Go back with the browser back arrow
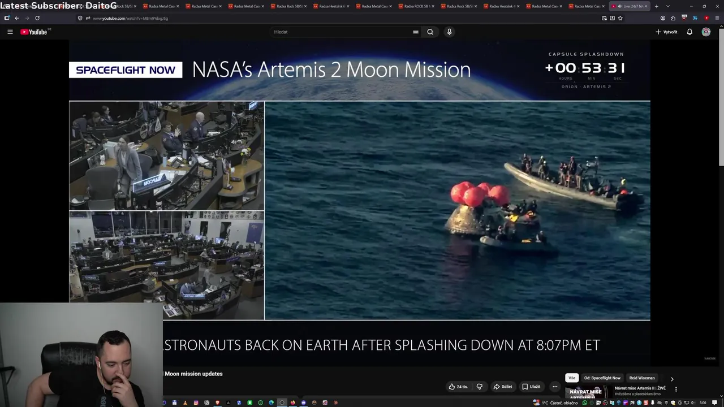 click(17, 18)
